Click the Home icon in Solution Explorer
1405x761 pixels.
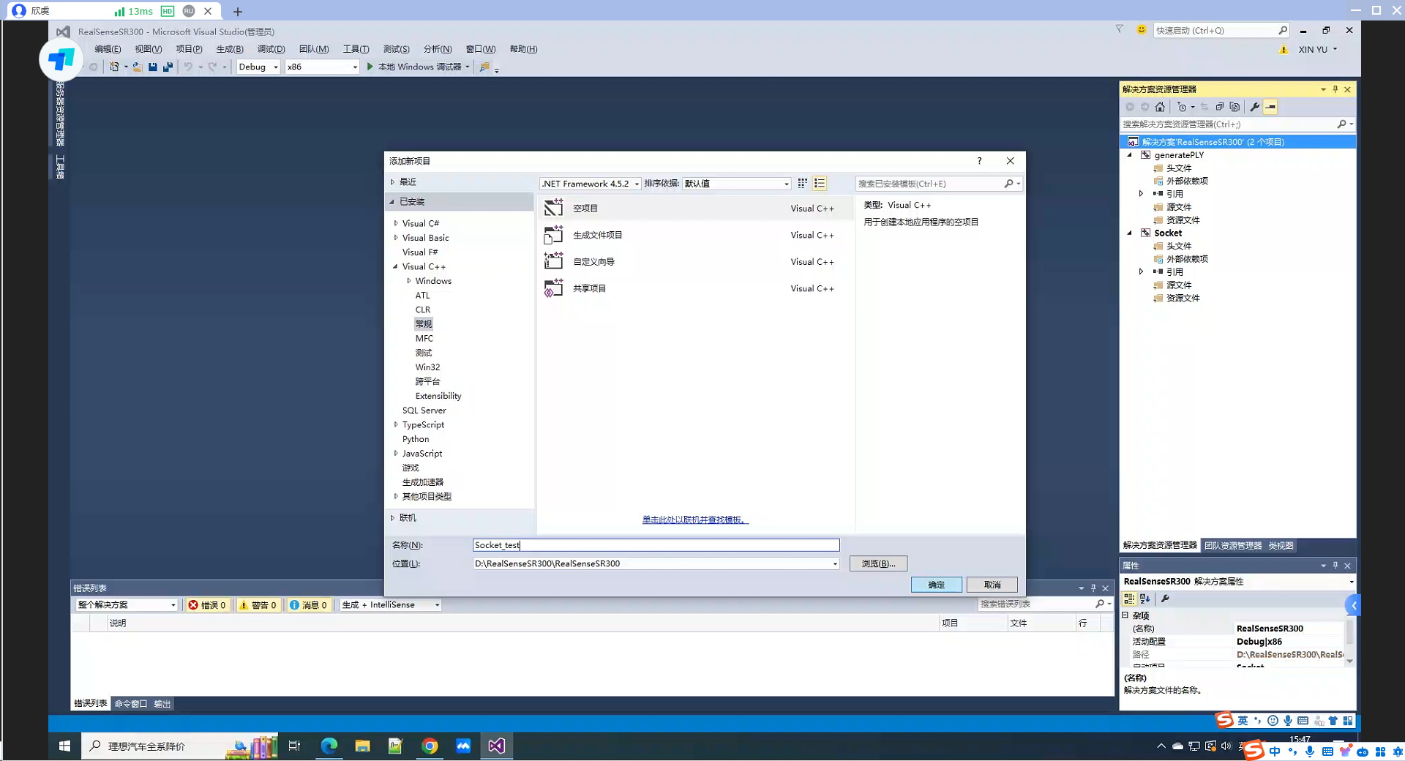tap(1160, 107)
